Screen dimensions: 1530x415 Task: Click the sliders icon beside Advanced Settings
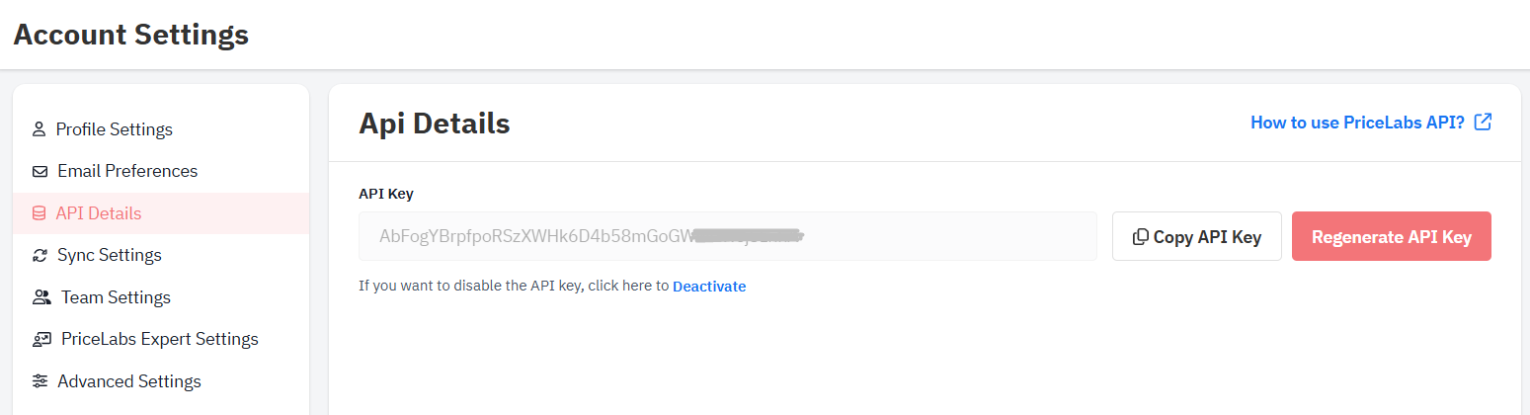pos(40,381)
